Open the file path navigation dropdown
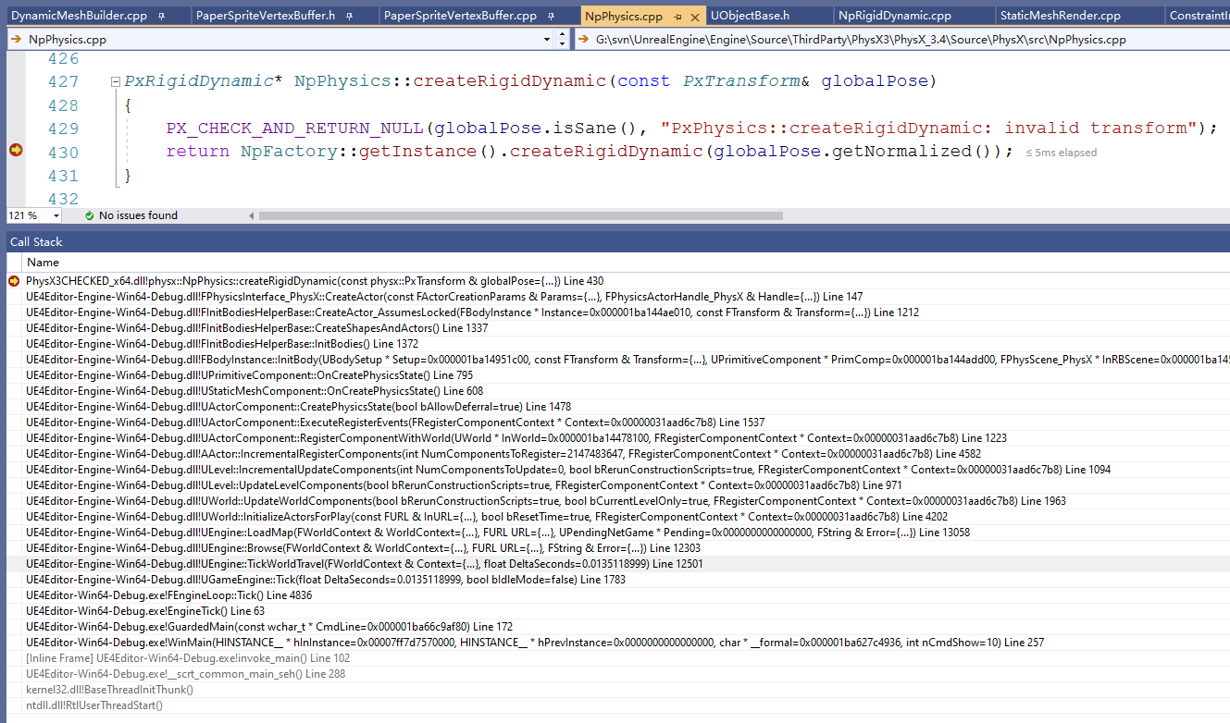 tap(903, 40)
